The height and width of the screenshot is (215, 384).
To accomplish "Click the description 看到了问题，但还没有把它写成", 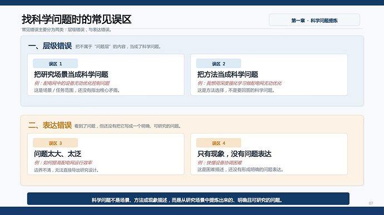I will pyautogui.click(x=127, y=126).
